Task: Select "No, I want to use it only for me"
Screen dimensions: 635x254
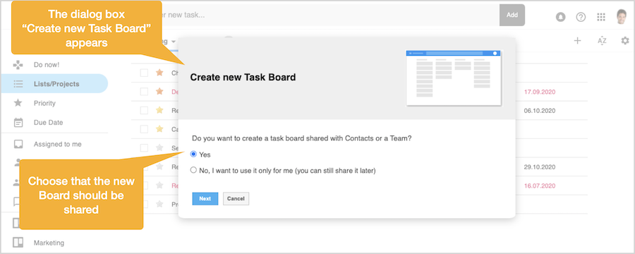Action: pos(193,171)
